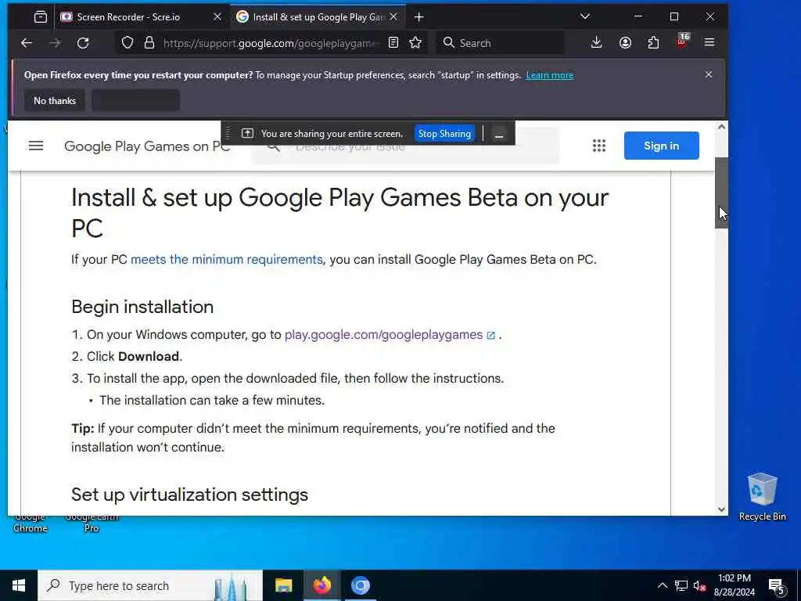Open File Explorer from taskbar
The image size is (801, 601).
pyautogui.click(x=283, y=585)
